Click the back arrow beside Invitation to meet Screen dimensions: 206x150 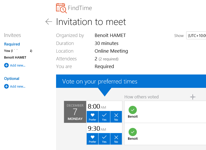[49, 22]
